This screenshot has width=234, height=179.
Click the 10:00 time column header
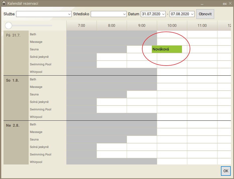pyautogui.click(x=172, y=26)
